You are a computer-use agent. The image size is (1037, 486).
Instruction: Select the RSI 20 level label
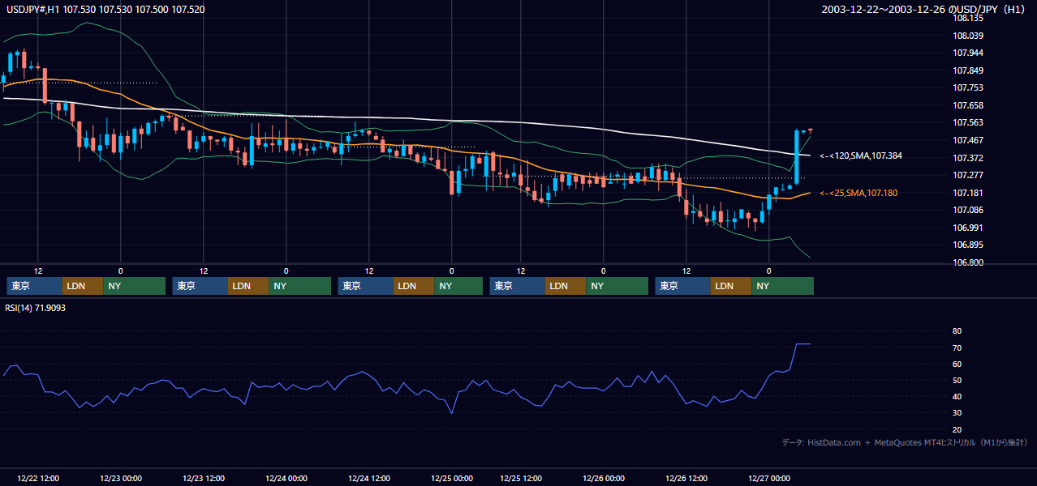tap(957, 429)
